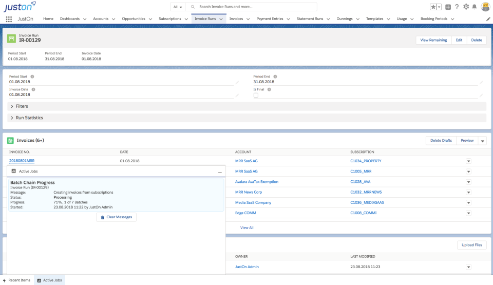Open row menu for C1034_PROPERTY invoice
Viewport: 493px width, 285px height.
[x=468, y=161]
